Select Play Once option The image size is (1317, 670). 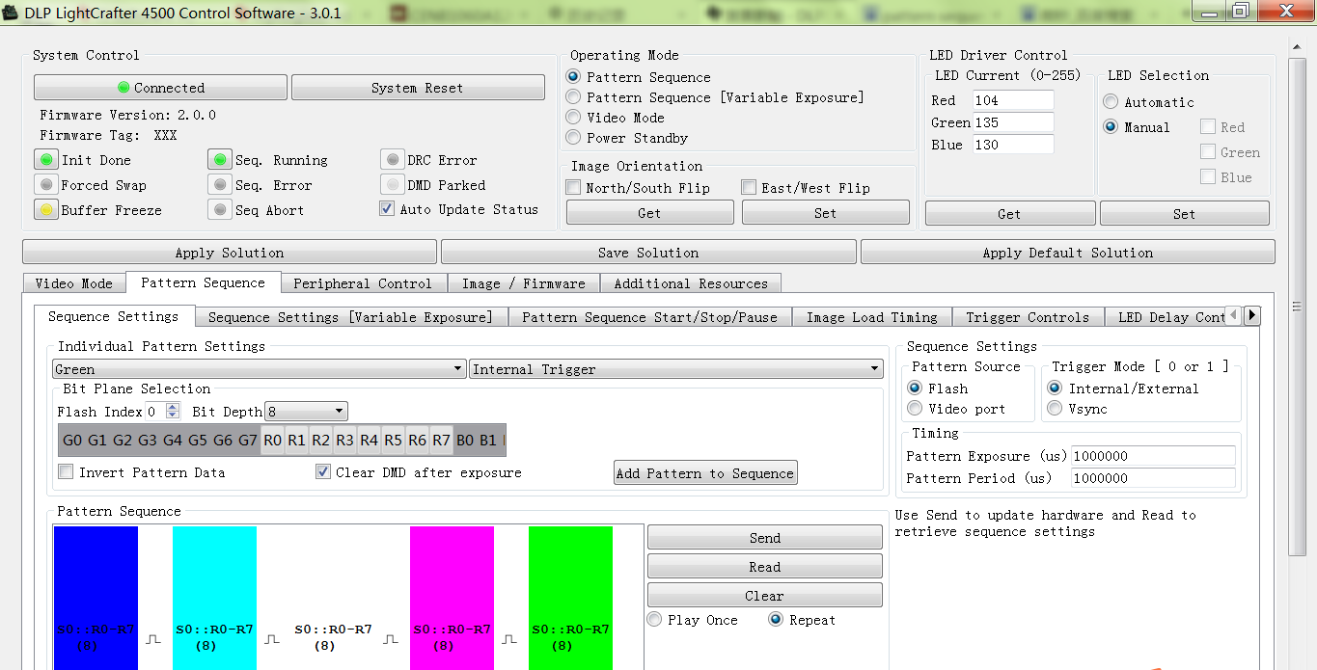(x=654, y=620)
